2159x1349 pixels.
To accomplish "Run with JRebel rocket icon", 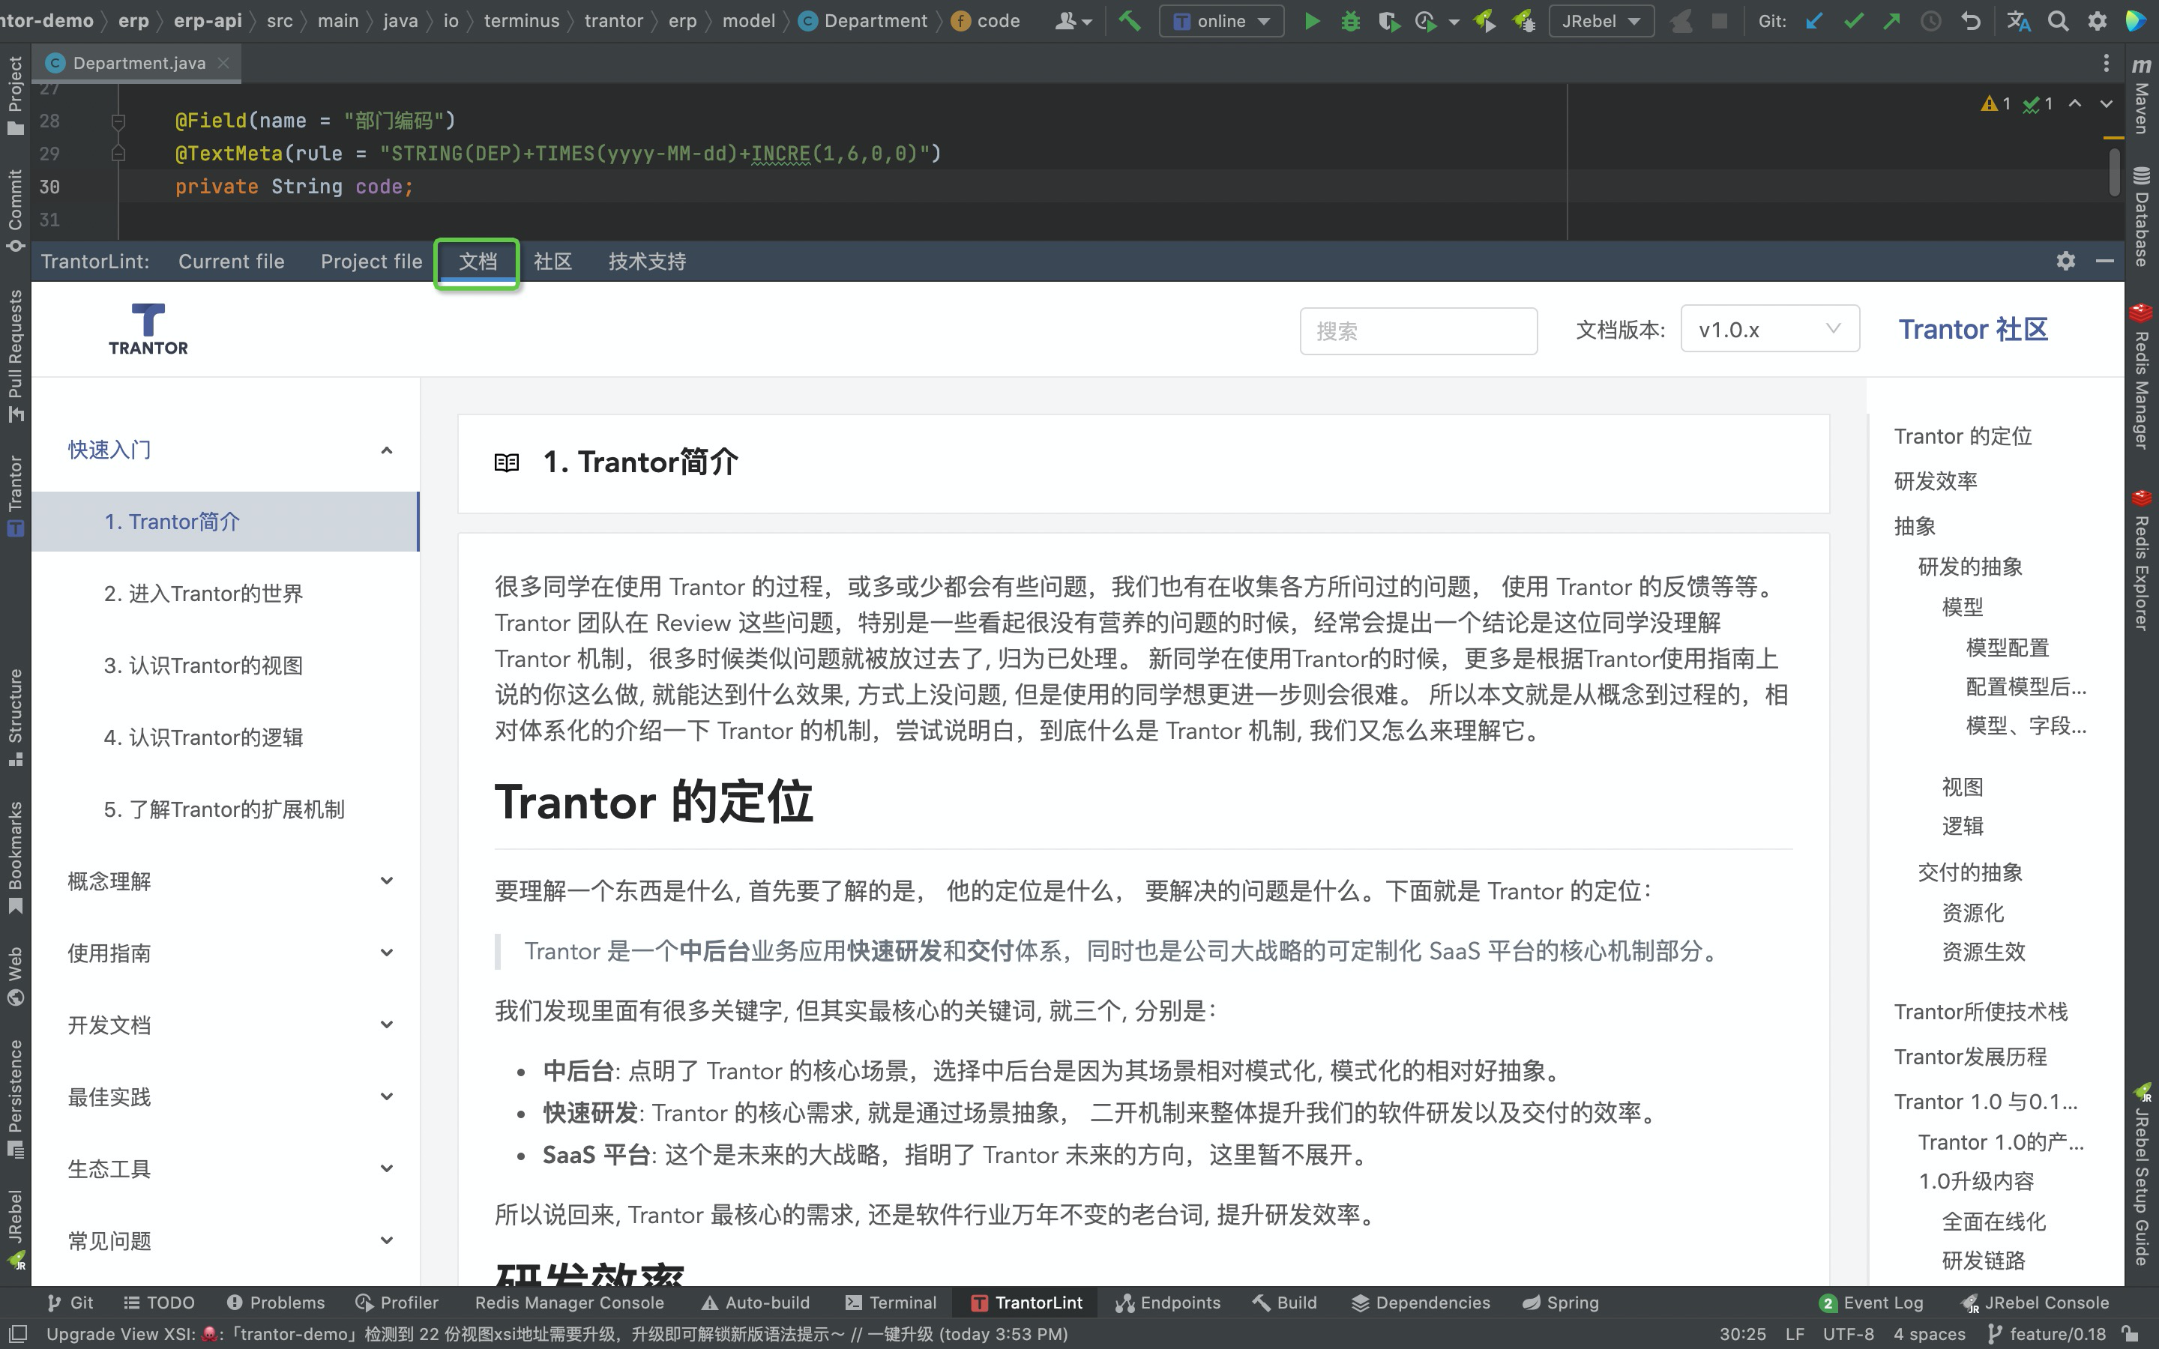I will (x=1484, y=20).
